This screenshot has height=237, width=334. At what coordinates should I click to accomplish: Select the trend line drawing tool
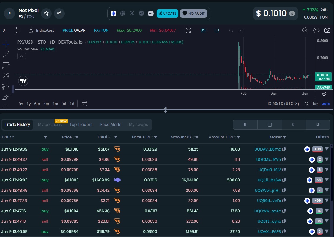tap(6, 55)
